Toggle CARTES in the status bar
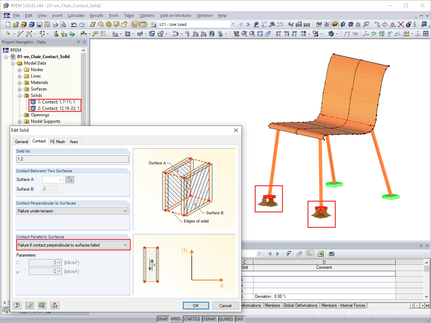 (192, 319)
